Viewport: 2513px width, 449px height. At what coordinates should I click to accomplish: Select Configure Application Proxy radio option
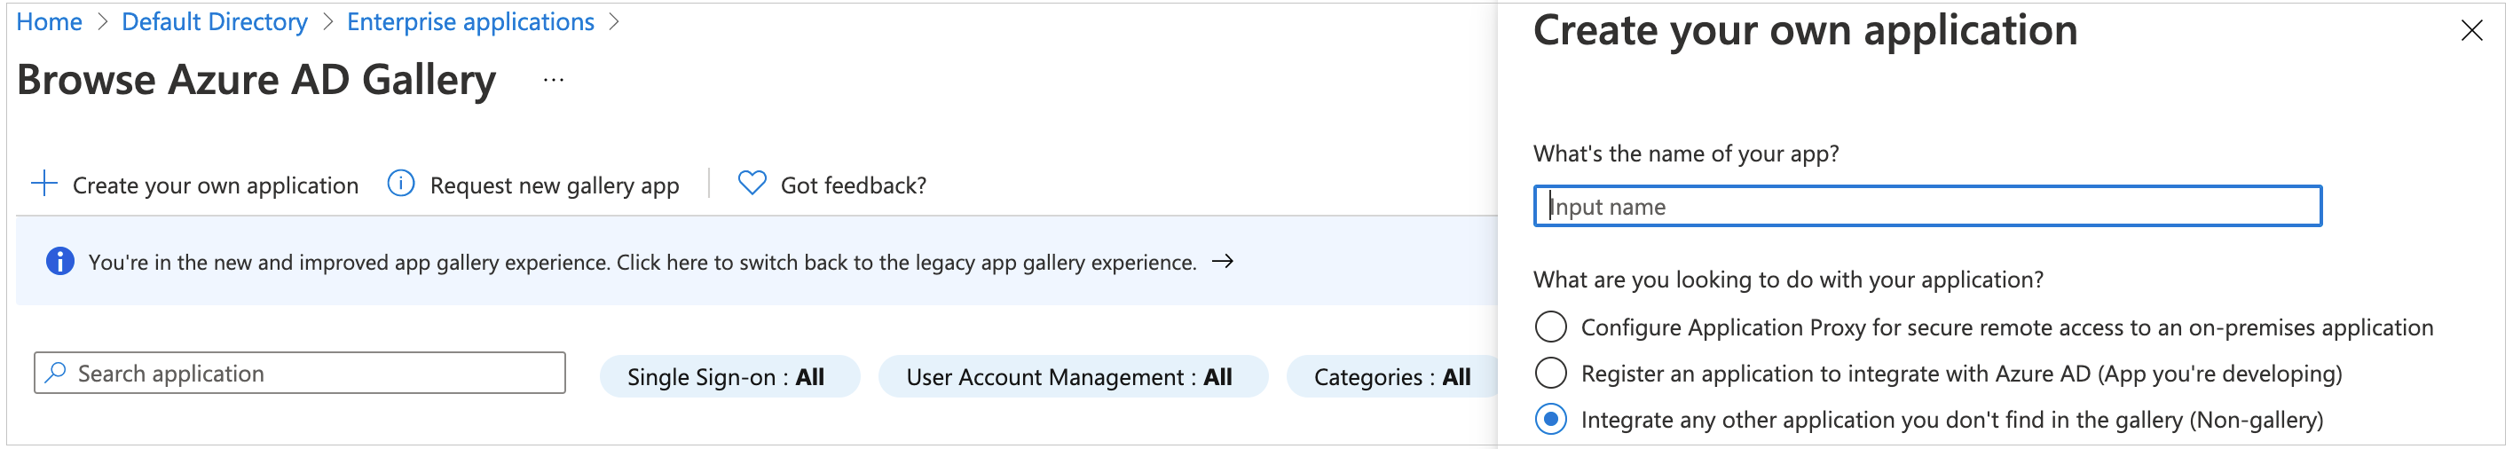[x=1550, y=327]
